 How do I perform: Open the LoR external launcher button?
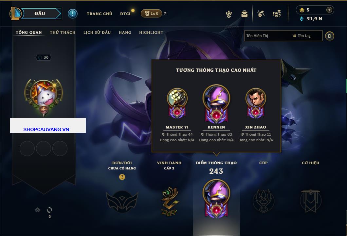point(152,13)
